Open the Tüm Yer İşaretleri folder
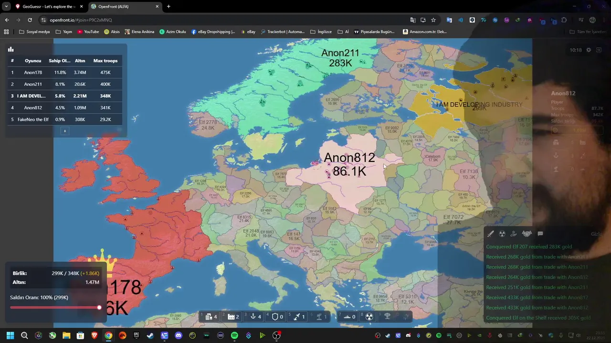Image resolution: width=611 pixels, height=343 pixels. coord(588,32)
